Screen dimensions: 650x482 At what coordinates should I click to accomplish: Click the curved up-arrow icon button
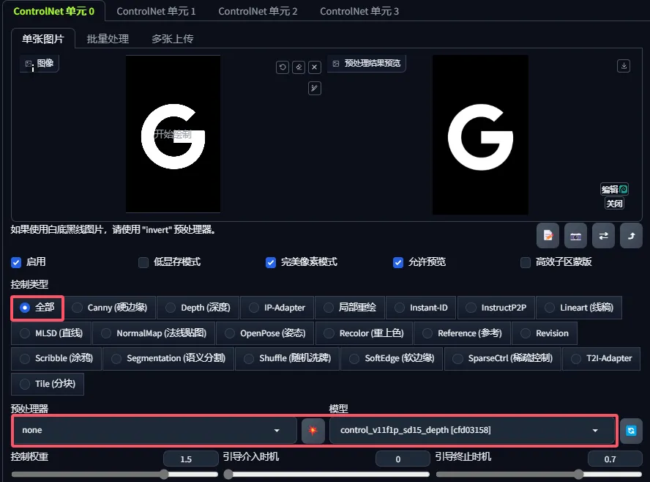click(x=631, y=236)
